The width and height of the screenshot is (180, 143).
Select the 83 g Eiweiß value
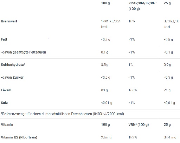tap(104, 90)
